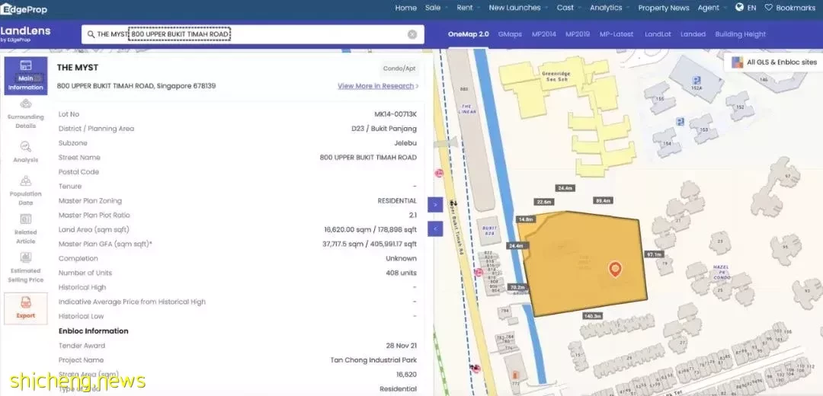
Task: Switch to the Landed map tab
Action: [x=693, y=34]
